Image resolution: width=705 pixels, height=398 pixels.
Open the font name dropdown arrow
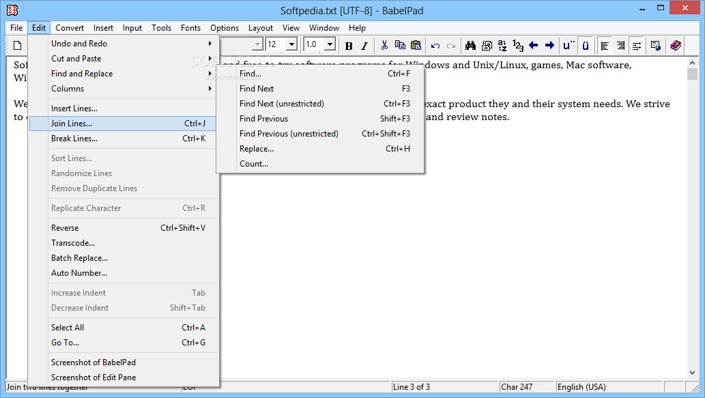pyautogui.click(x=257, y=44)
